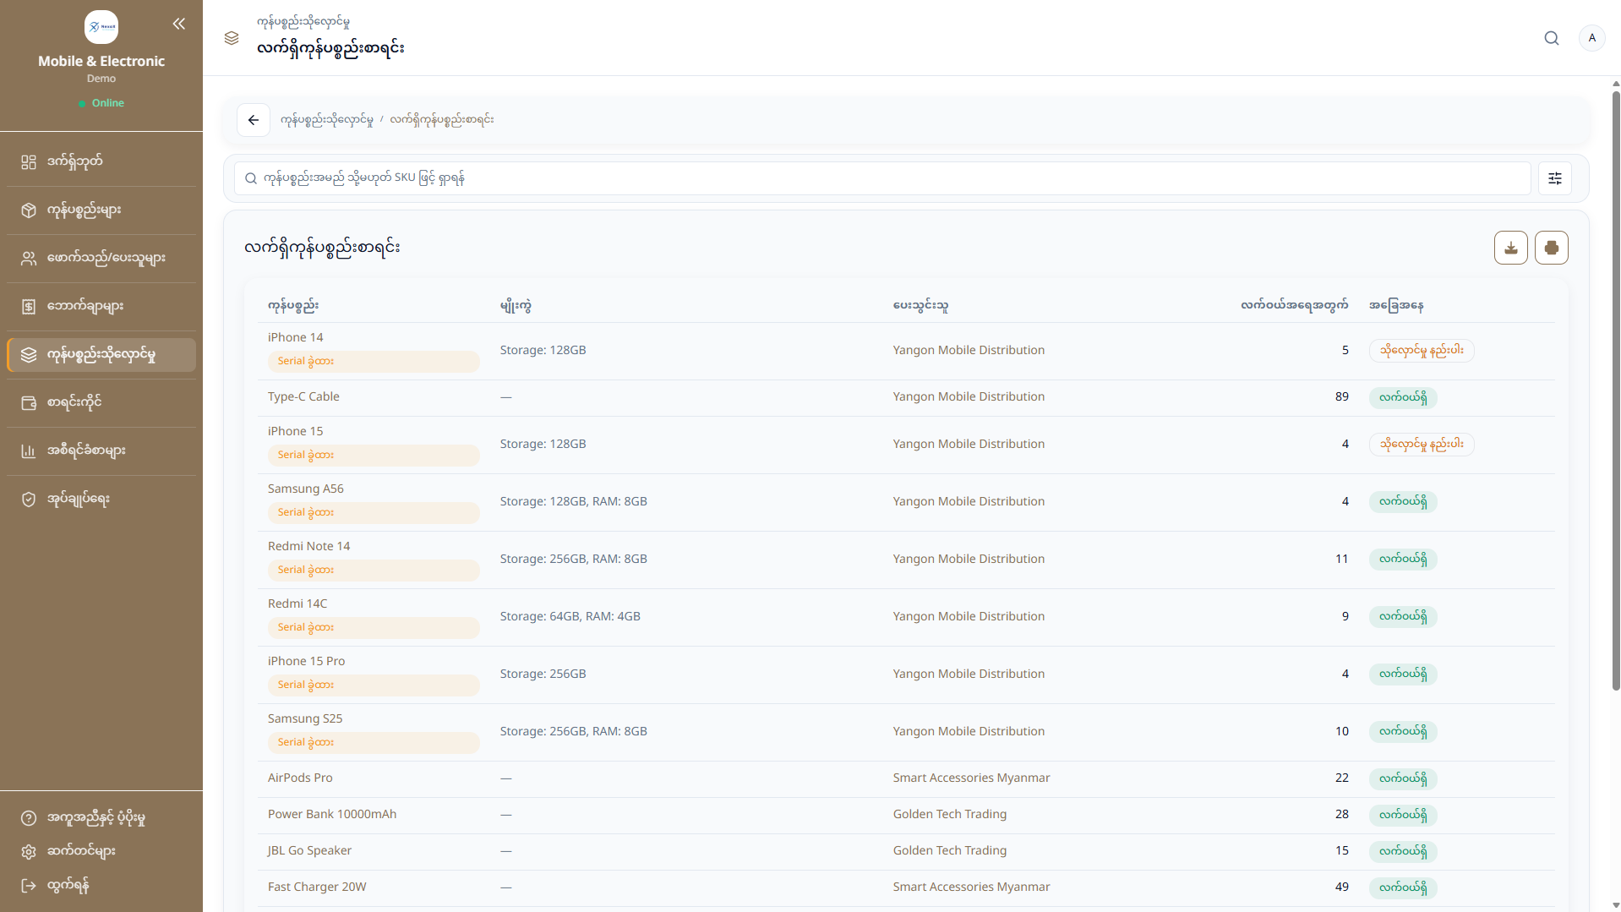Click the products box icon in sidebar

(x=29, y=210)
